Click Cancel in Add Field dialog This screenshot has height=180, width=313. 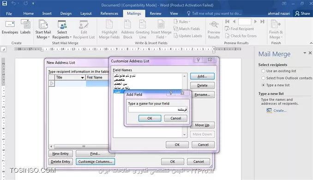pos(176,118)
